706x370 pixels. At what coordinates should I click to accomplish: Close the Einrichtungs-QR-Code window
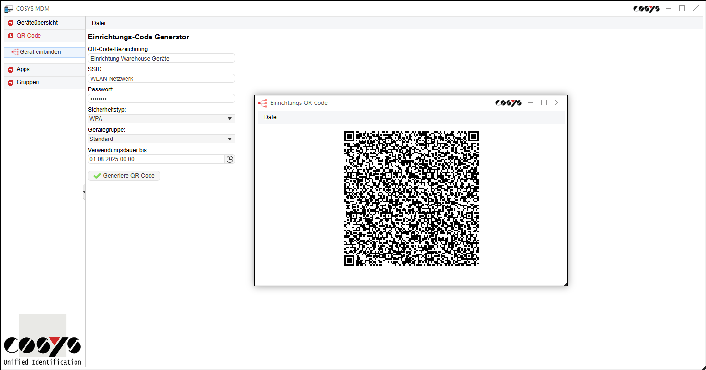pos(558,102)
